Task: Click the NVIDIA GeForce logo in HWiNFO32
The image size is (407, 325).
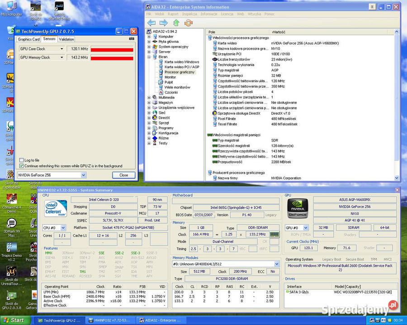Action: (298, 209)
